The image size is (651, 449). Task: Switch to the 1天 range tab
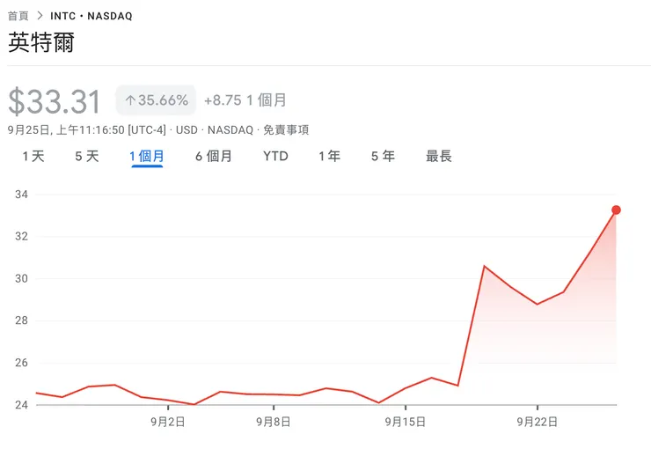click(33, 156)
